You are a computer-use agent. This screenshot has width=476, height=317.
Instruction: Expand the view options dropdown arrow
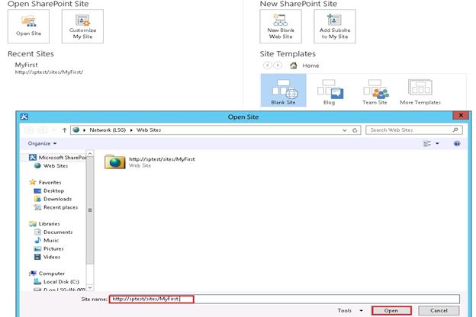coord(437,143)
